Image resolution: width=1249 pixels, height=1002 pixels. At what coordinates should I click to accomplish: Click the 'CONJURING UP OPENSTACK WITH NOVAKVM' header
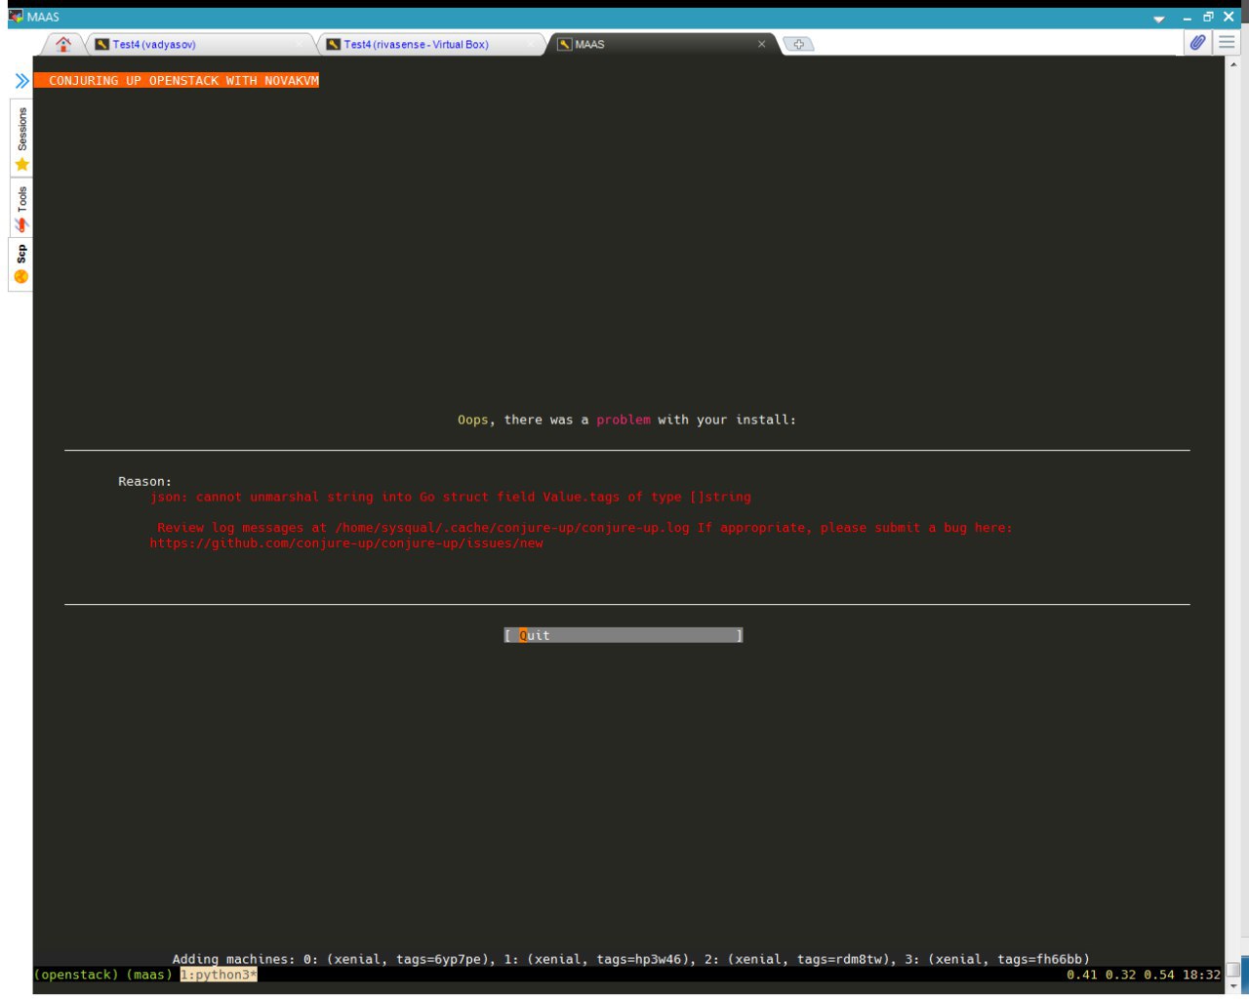pyautogui.click(x=177, y=81)
